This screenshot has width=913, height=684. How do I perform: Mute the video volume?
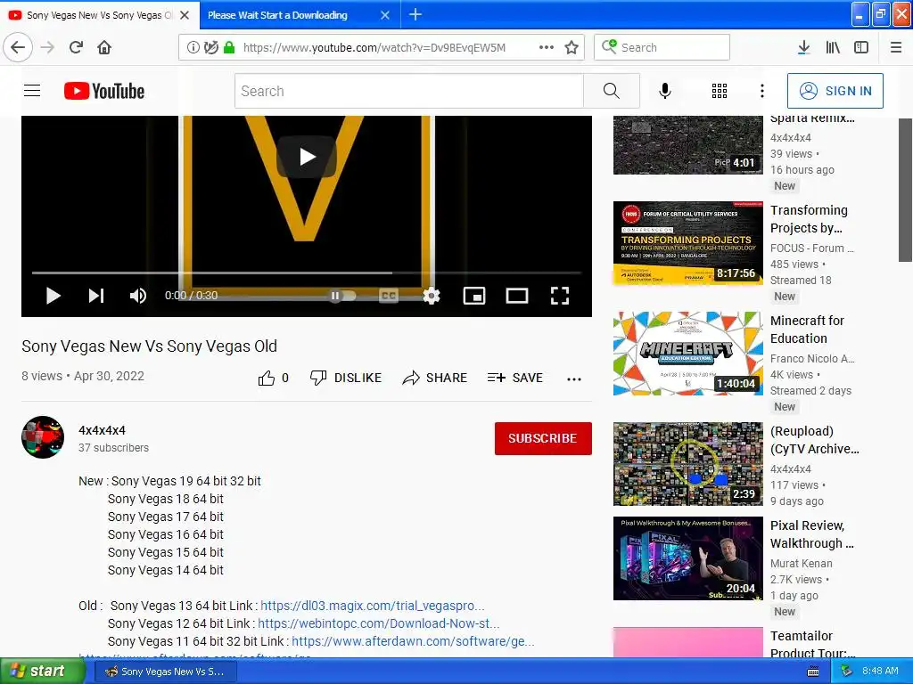pyautogui.click(x=138, y=296)
